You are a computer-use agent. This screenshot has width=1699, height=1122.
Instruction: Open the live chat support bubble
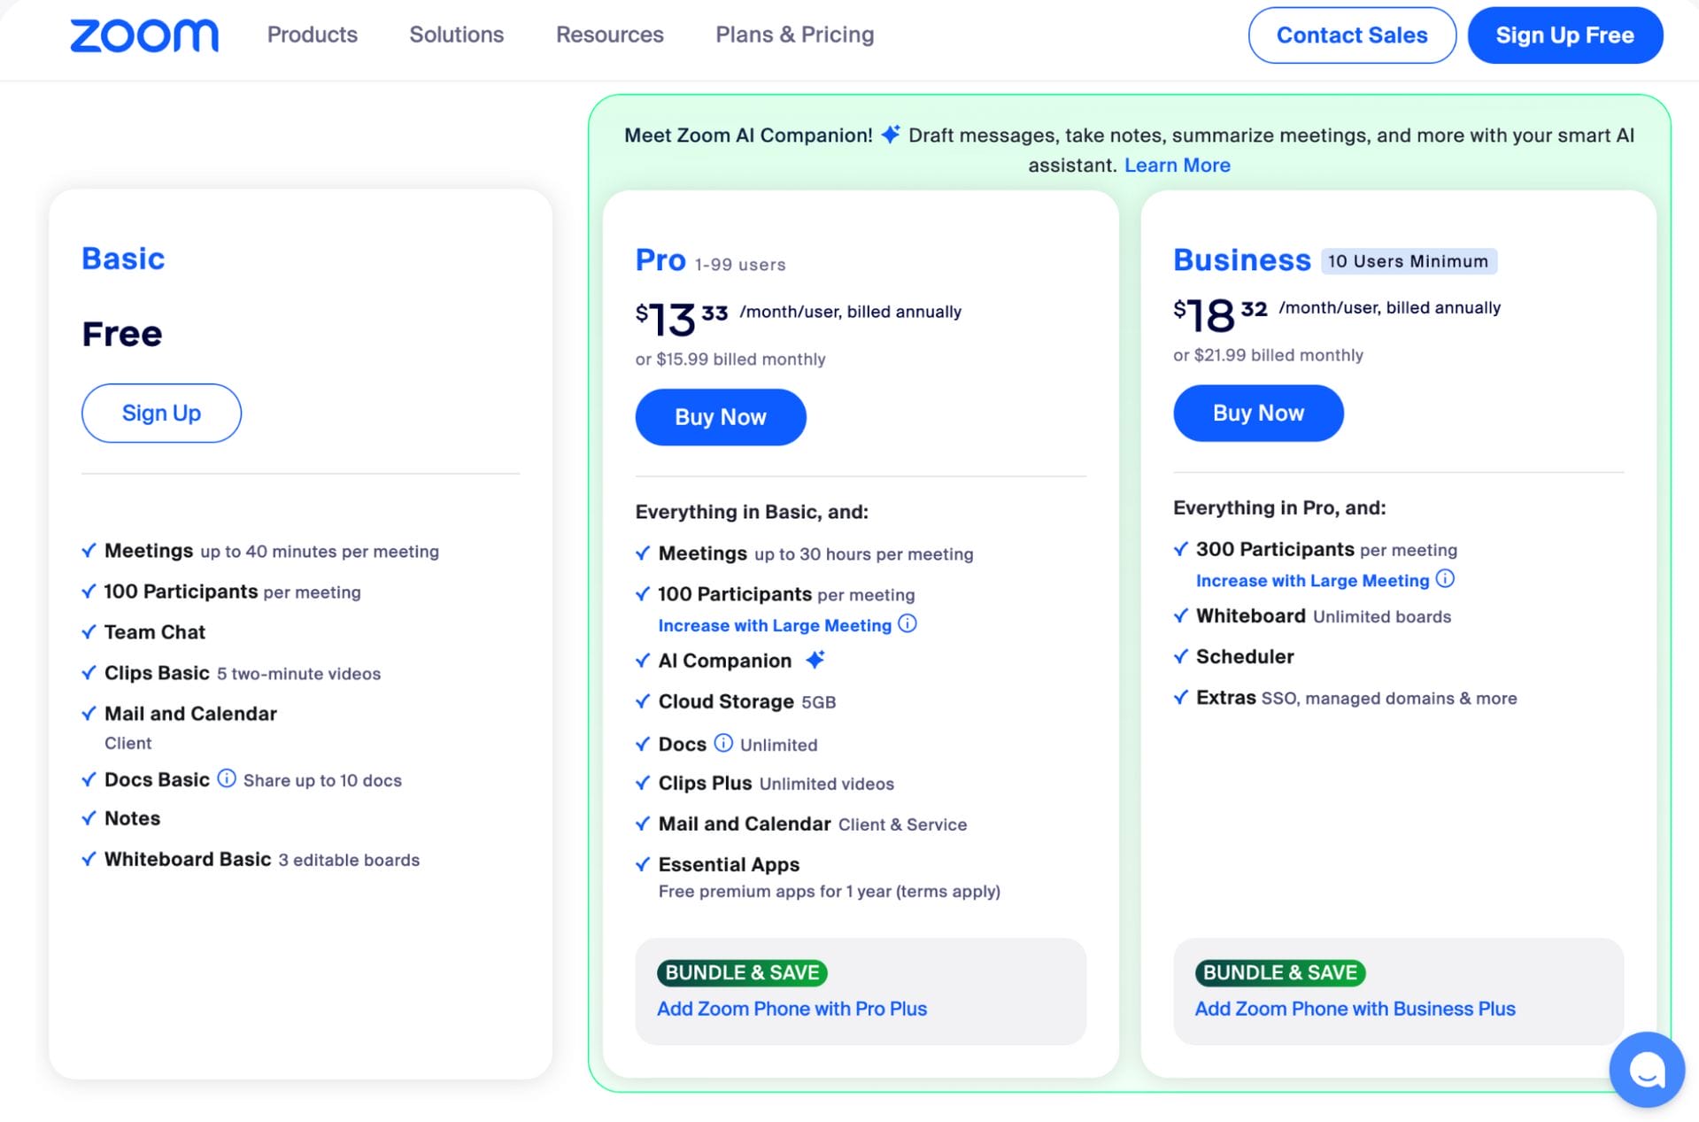click(x=1646, y=1069)
